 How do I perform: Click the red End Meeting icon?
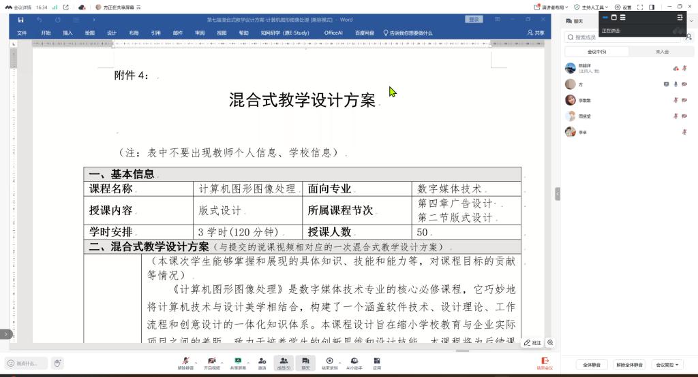[x=545, y=361]
